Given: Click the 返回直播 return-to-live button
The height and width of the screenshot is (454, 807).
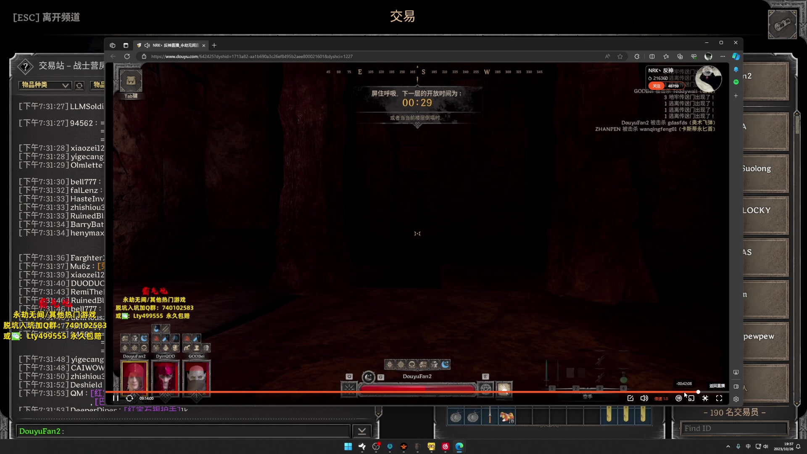Looking at the screenshot, I should 717,385.
